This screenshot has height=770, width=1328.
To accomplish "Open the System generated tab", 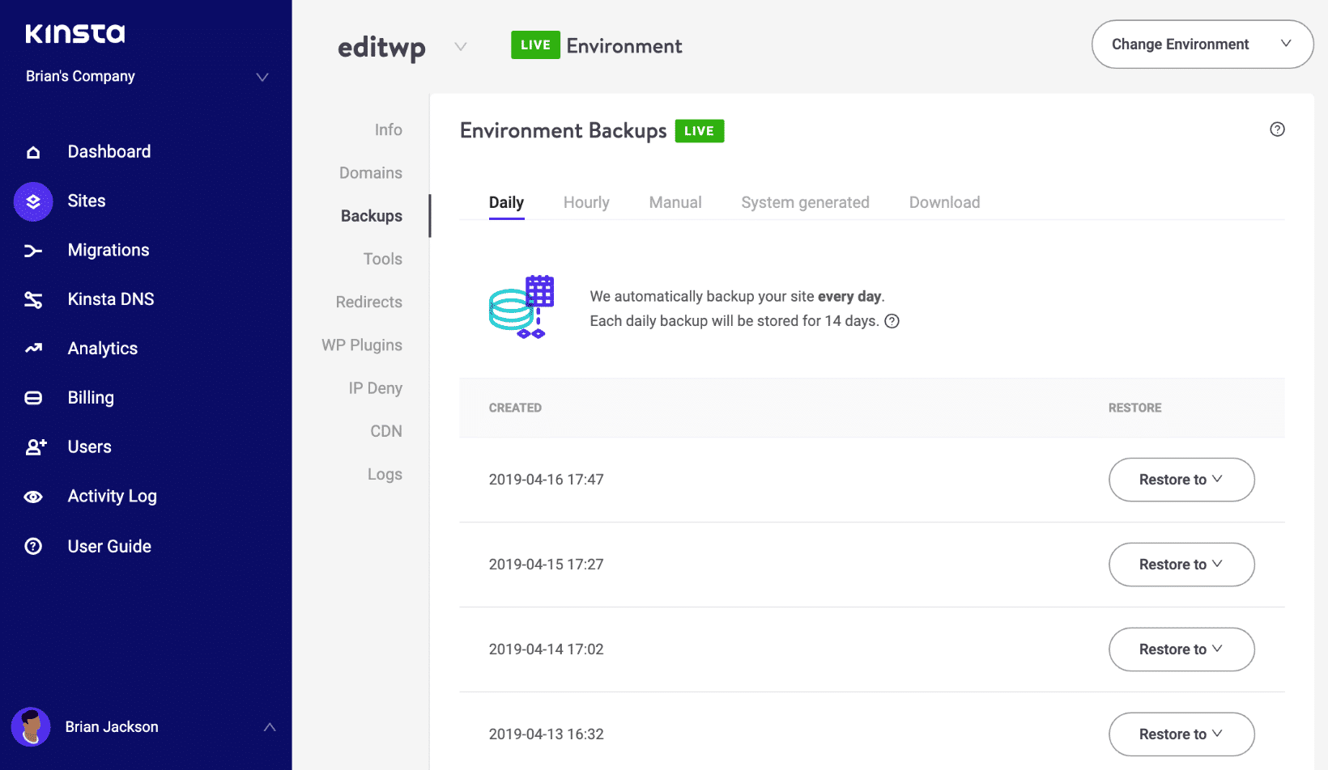I will pyautogui.click(x=805, y=202).
